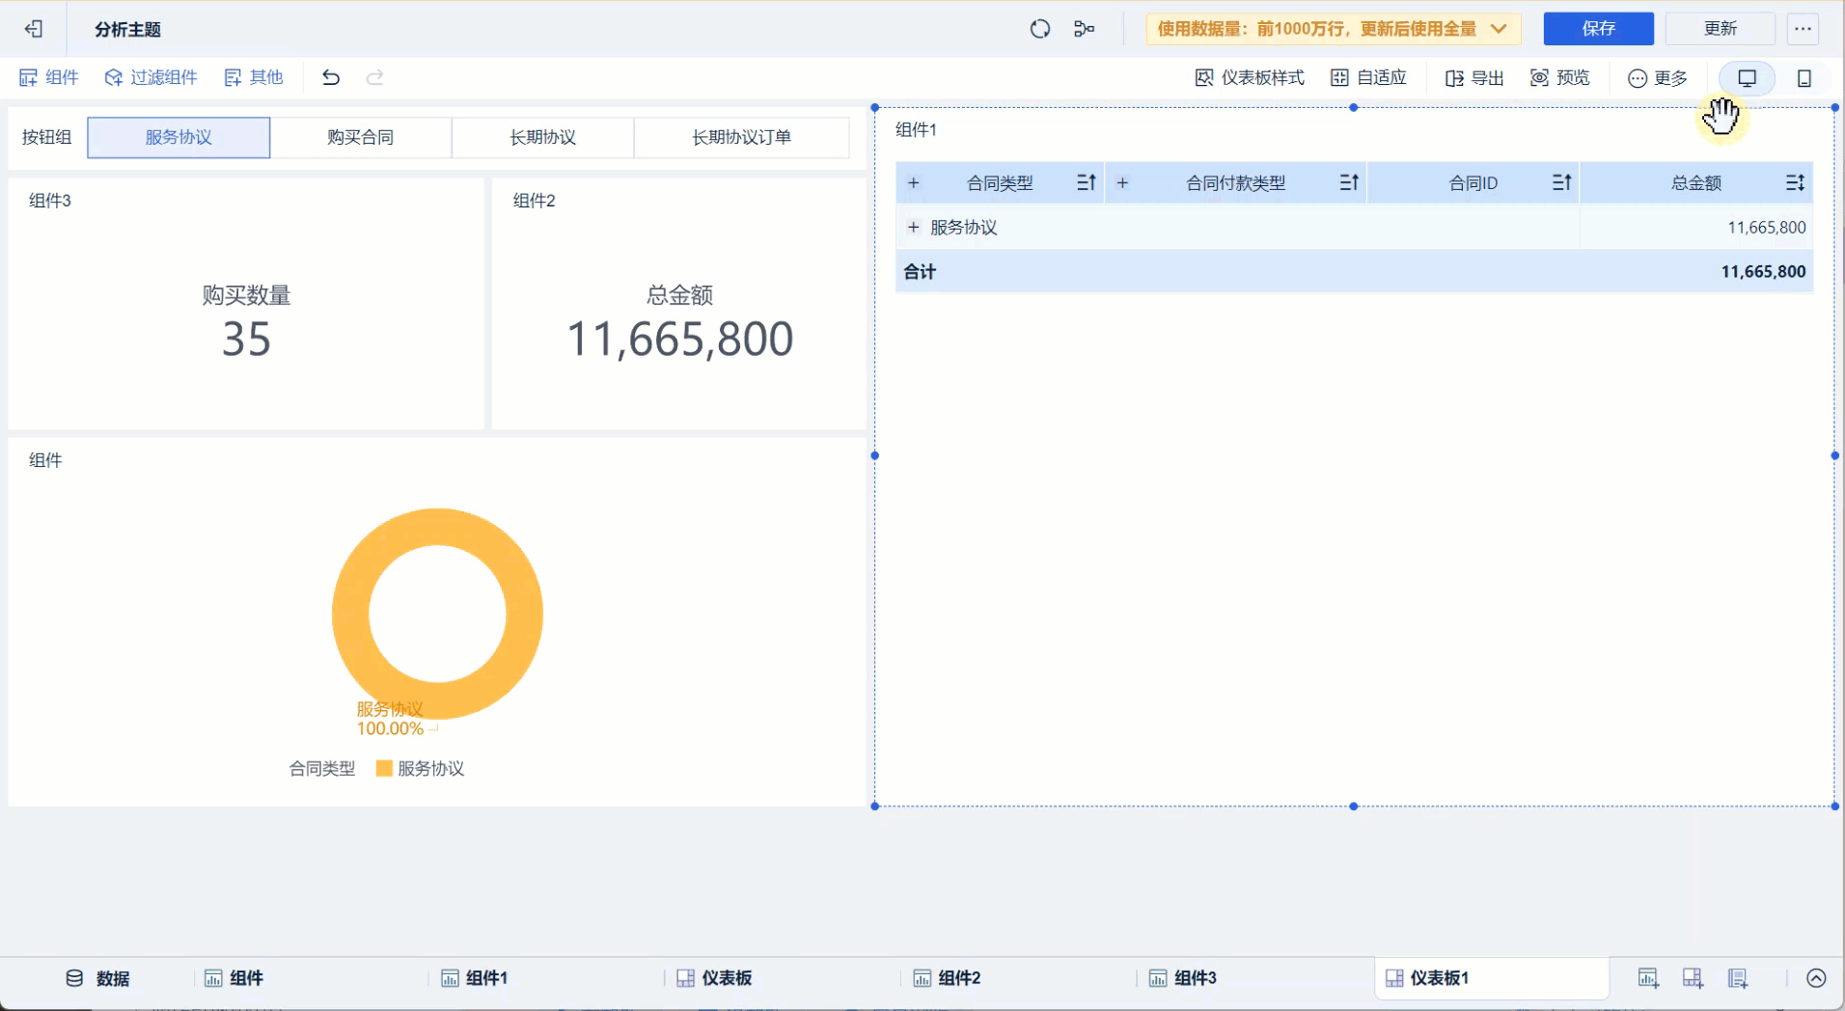Add a new text/report via bottom bar icon
The width and height of the screenshot is (1845, 1011).
tap(1738, 978)
